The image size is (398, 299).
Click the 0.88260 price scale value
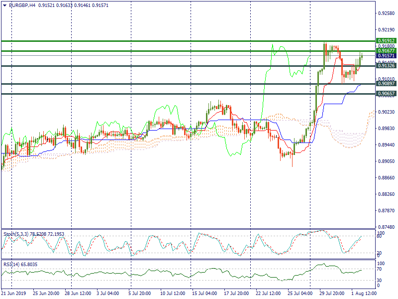tap(386, 194)
